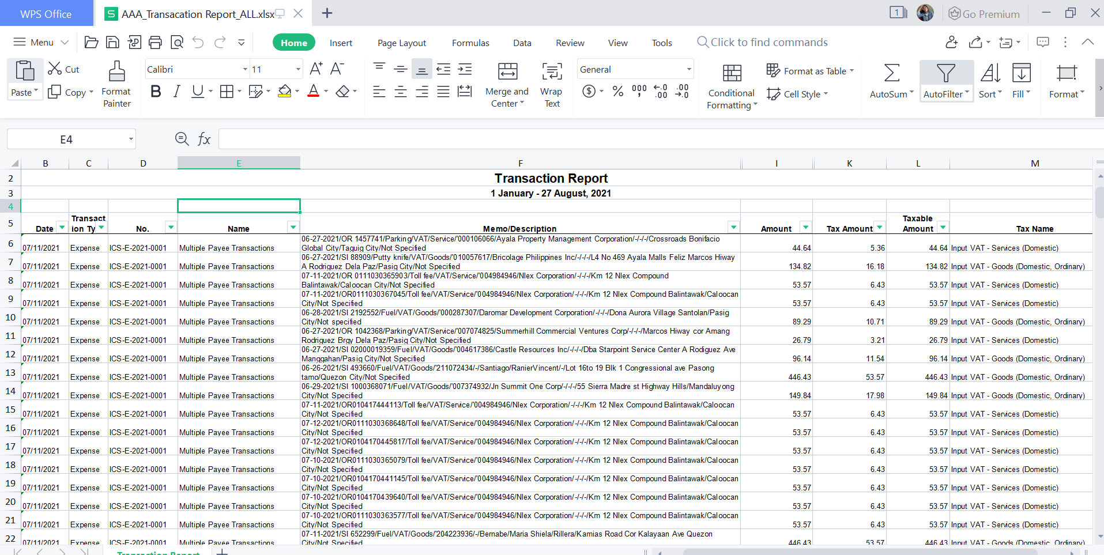Toggle middle vertical alignment
Viewport: 1104px width, 555px height.
click(401, 70)
